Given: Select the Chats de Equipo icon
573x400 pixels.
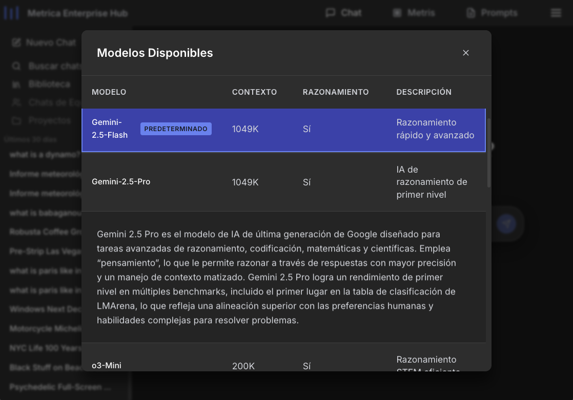Looking at the screenshot, I should [16, 102].
